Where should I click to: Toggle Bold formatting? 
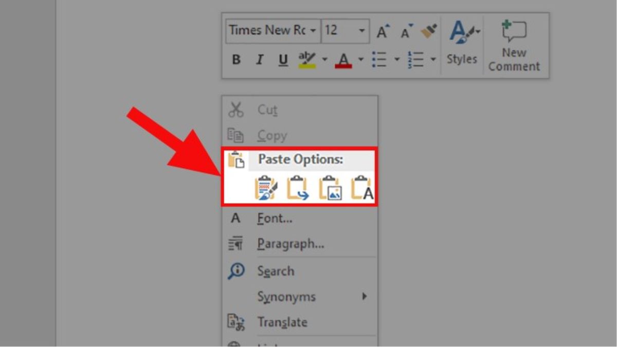click(236, 60)
